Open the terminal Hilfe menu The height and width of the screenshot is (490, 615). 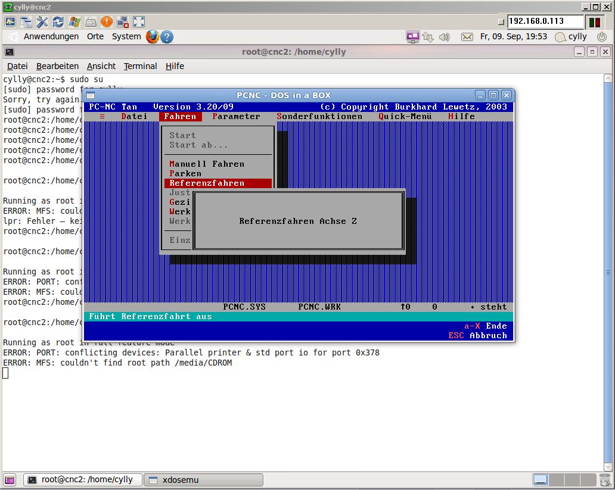[175, 66]
